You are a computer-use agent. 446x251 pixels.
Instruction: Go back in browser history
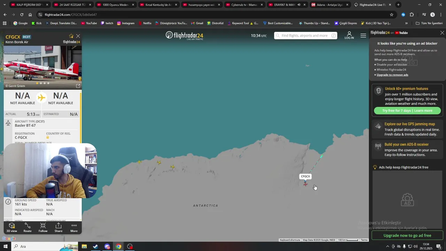[x=5, y=15]
